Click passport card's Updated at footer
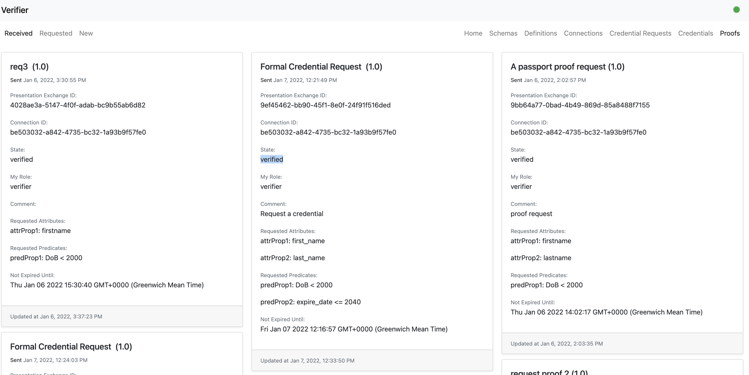The image size is (749, 375). 557,344
